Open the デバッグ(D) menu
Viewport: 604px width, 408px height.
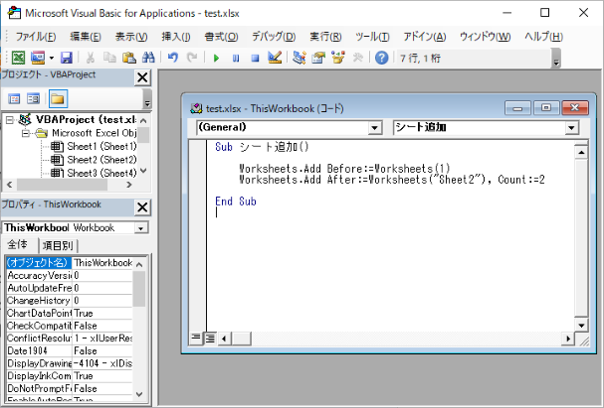pyautogui.click(x=274, y=37)
